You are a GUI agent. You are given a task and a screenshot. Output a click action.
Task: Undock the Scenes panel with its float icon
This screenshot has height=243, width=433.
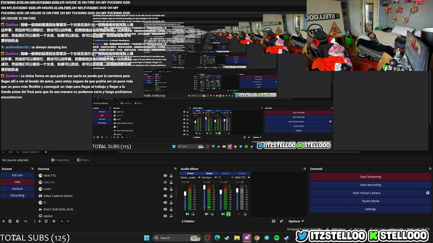click(x=32, y=169)
